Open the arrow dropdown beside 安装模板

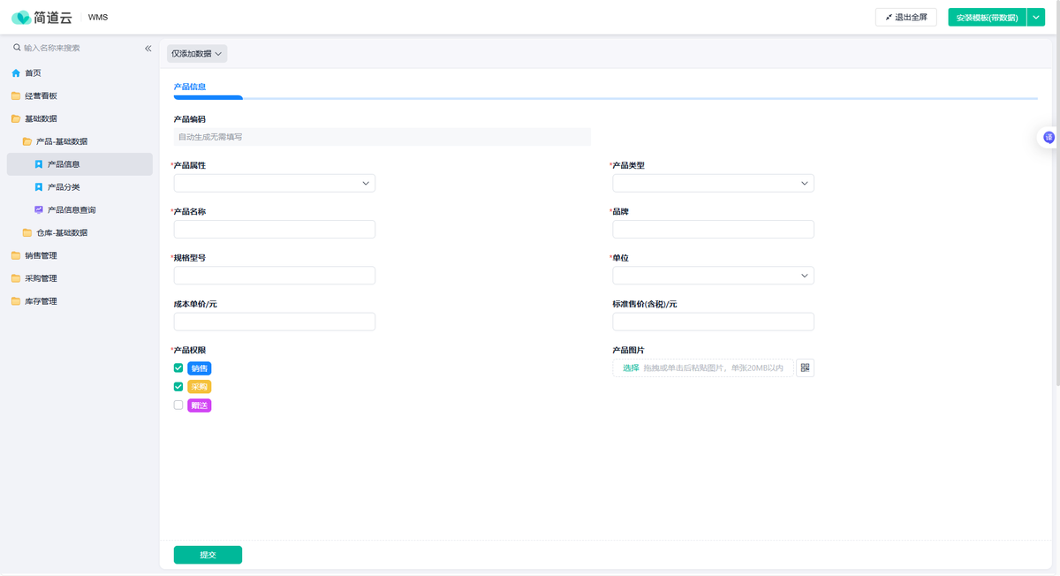coord(1036,17)
